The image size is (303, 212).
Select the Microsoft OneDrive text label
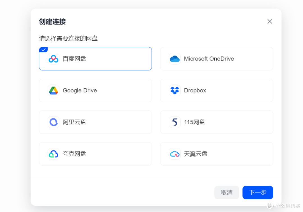(x=209, y=59)
